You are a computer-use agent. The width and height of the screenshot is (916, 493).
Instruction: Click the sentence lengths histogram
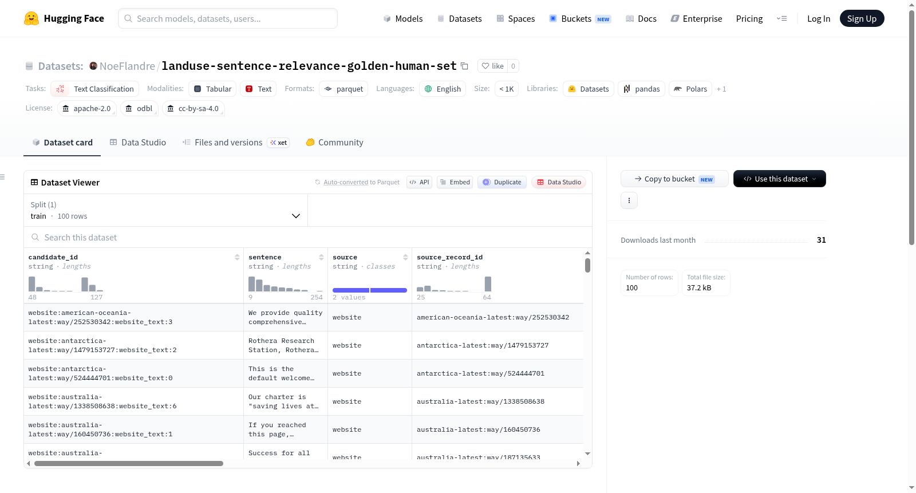point(286,285)
